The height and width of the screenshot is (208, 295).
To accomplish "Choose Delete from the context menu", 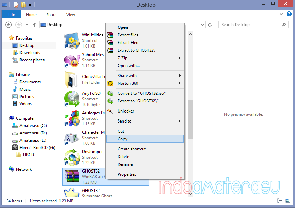I will pyautogui.click(x=145, y=157).
